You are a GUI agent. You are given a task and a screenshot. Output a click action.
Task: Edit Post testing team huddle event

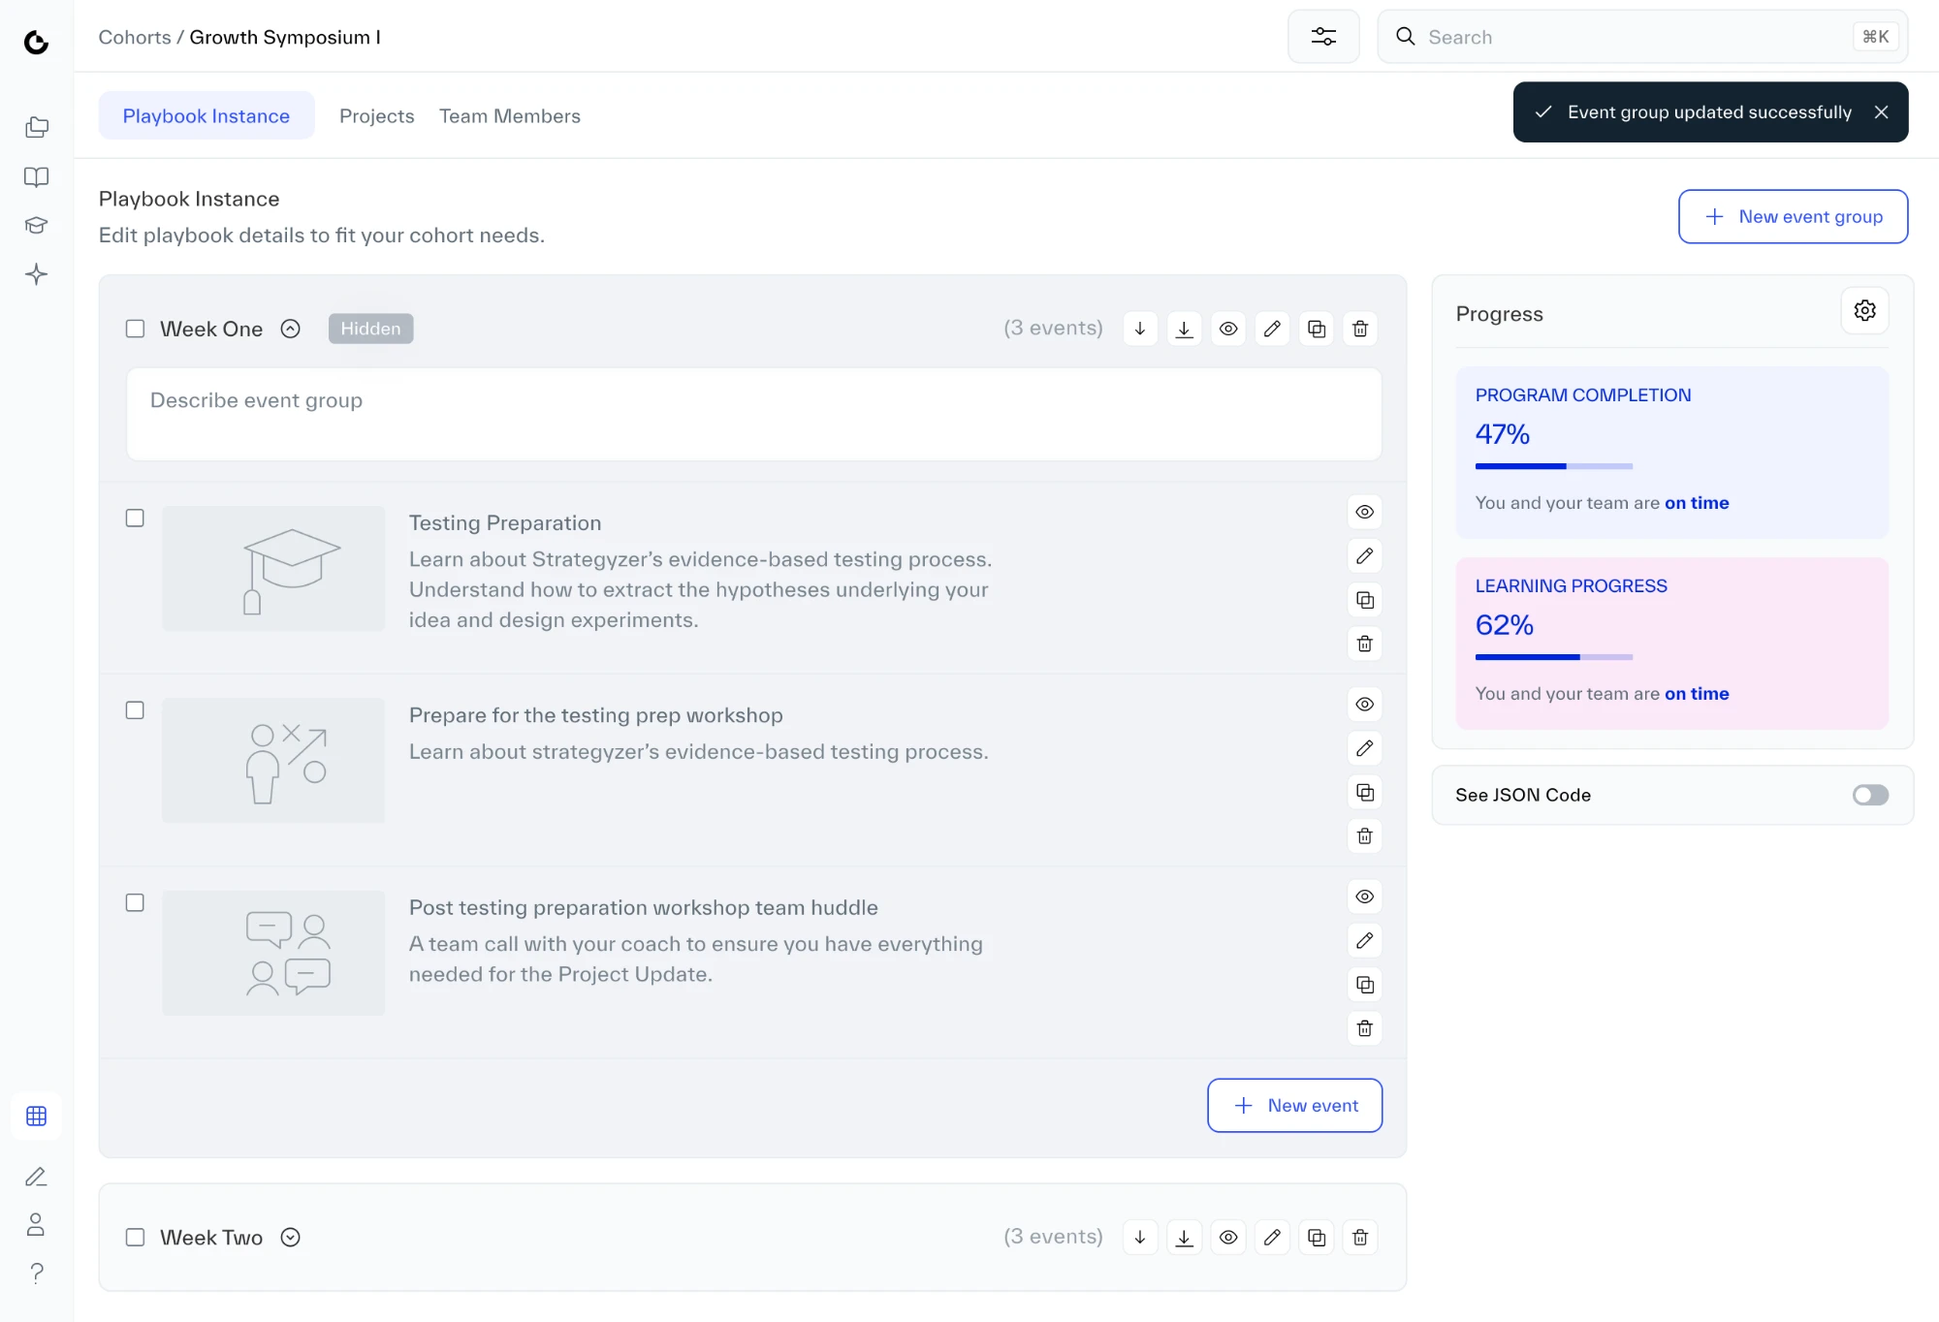1365,941
